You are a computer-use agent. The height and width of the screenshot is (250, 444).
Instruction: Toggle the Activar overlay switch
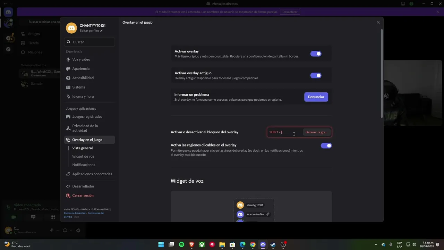click(x=316, y=54)
